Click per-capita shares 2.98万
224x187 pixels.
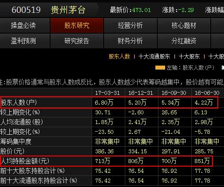[x=204, y=122]
